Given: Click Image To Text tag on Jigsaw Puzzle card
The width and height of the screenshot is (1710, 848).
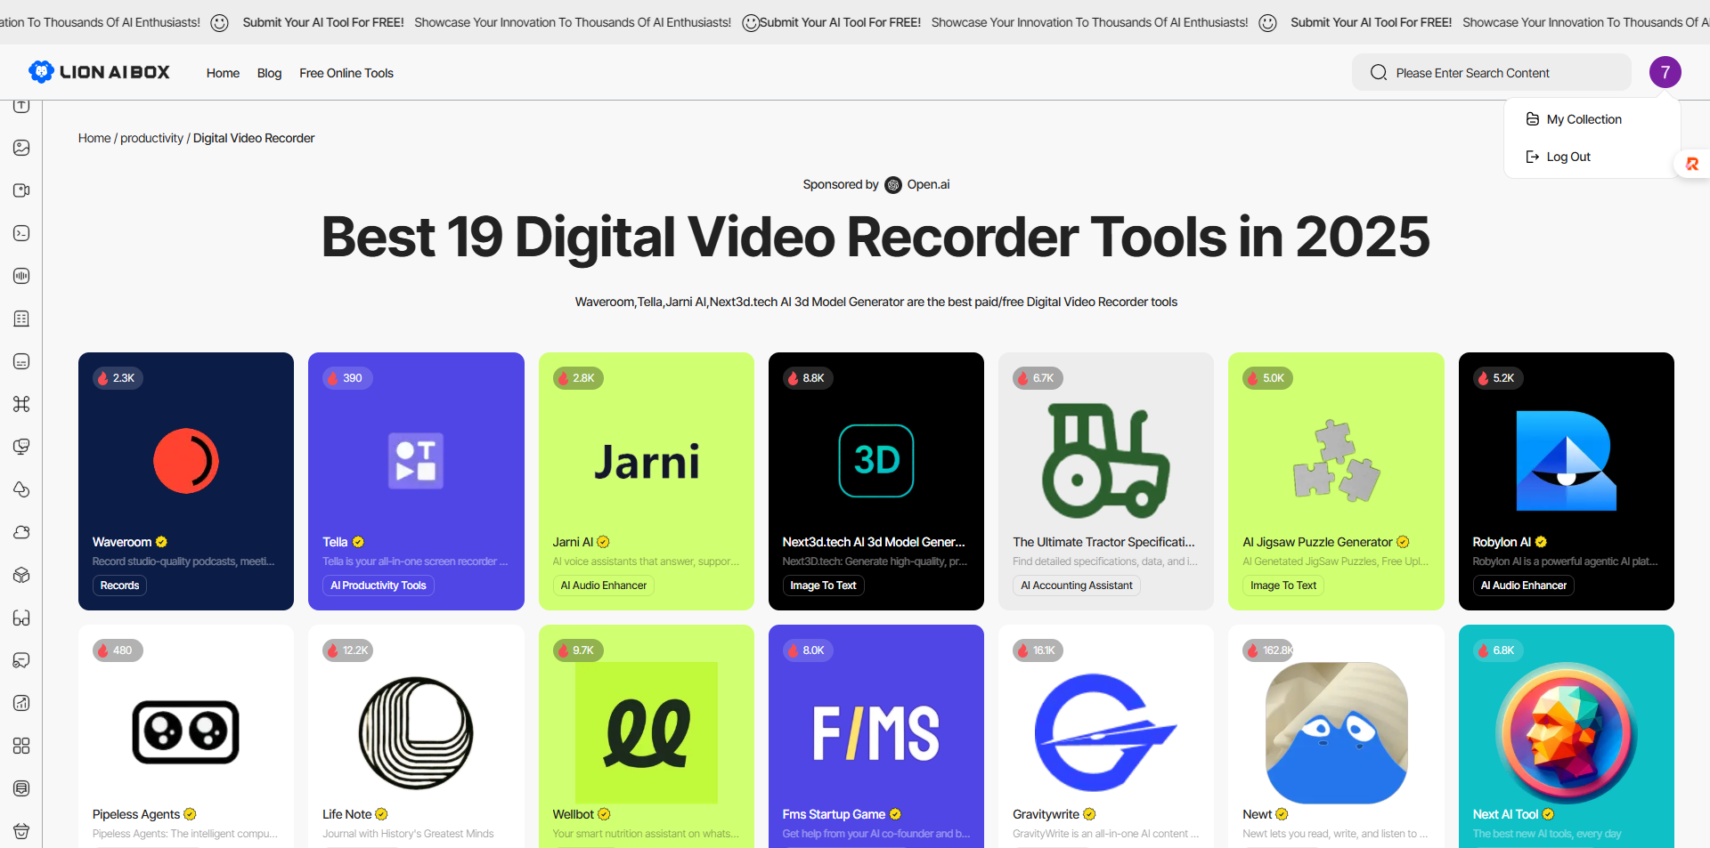Looking at the screenshot, I should pos(1283,586).
